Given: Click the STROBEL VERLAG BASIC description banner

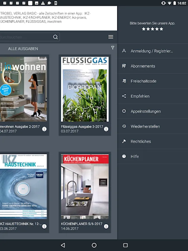Looking at the screenshot, I should (58, 18).
